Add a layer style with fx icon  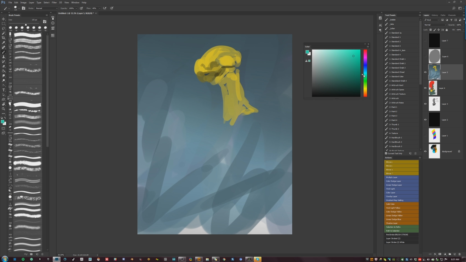(x=435, y=254)
